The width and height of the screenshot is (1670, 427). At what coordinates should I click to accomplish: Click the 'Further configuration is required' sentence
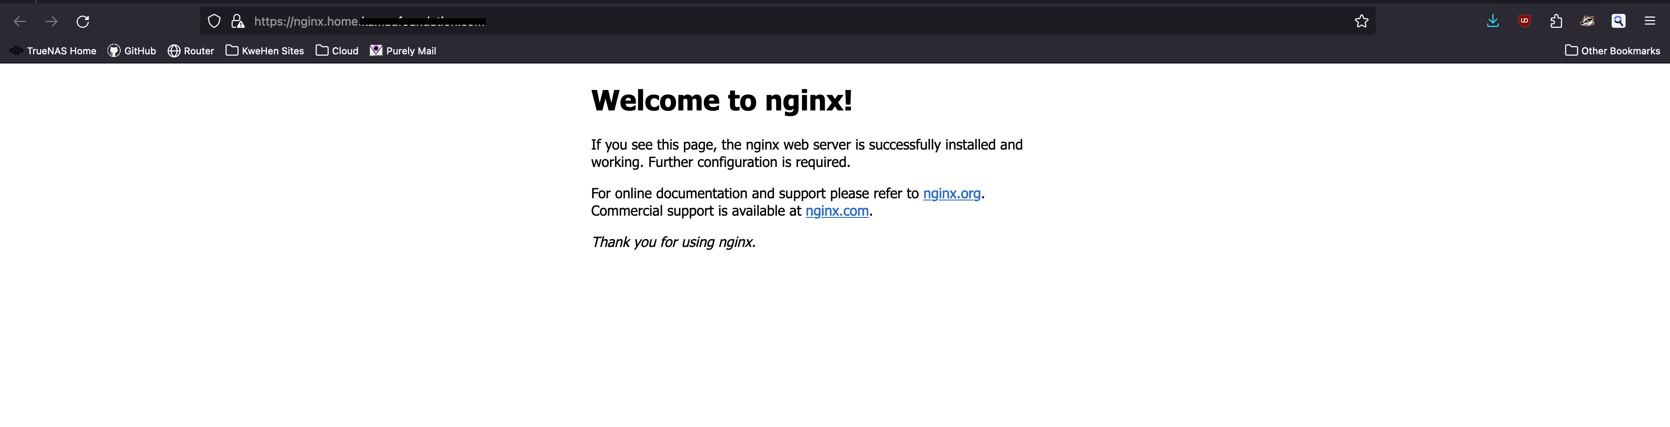[749, 162]
